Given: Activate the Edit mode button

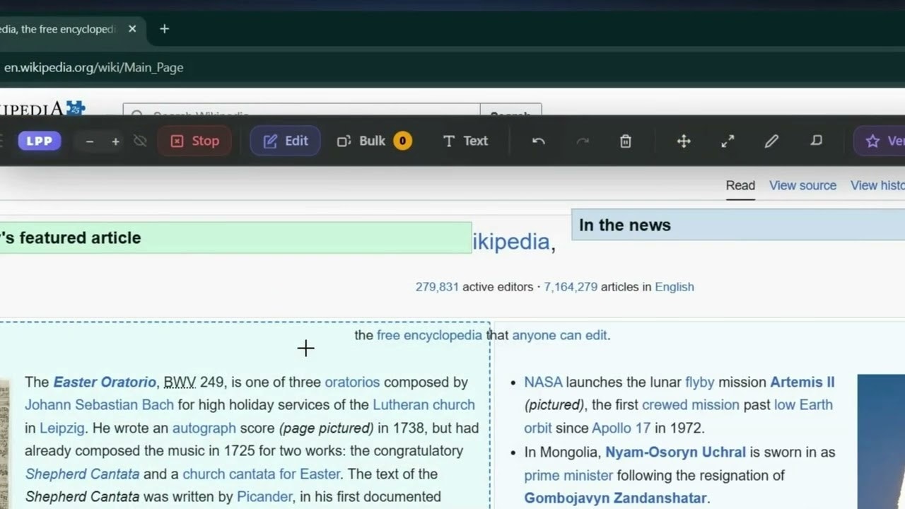Looking at the screenshot, I should point(285,141).
